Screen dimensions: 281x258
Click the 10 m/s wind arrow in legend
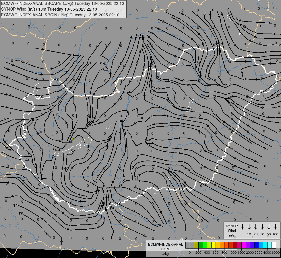pos(249,226)
